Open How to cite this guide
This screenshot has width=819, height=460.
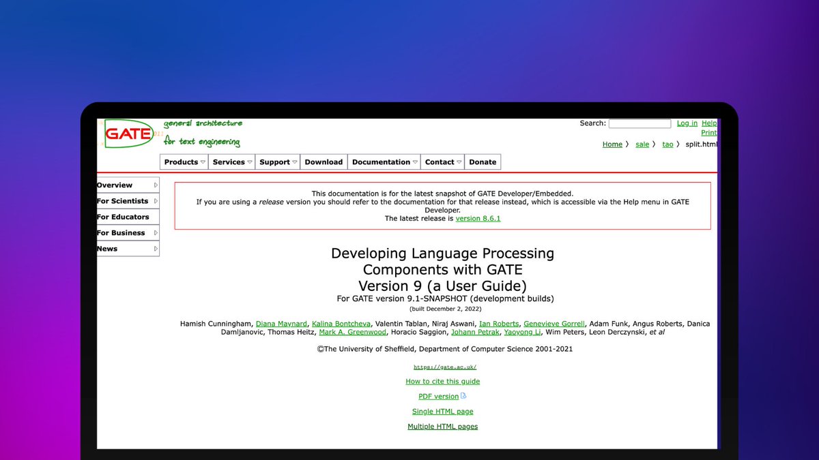pos(442,382)
